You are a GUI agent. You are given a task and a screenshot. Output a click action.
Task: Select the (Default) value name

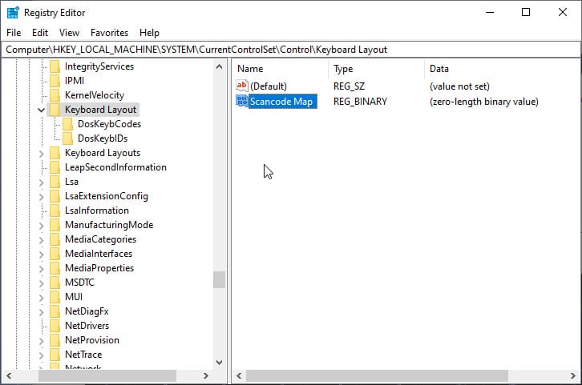[x=269, y=86]
